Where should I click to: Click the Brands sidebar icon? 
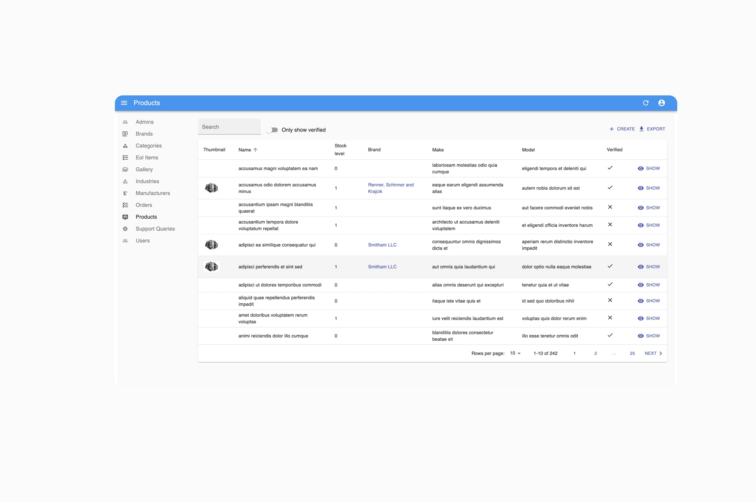point(125,134)
